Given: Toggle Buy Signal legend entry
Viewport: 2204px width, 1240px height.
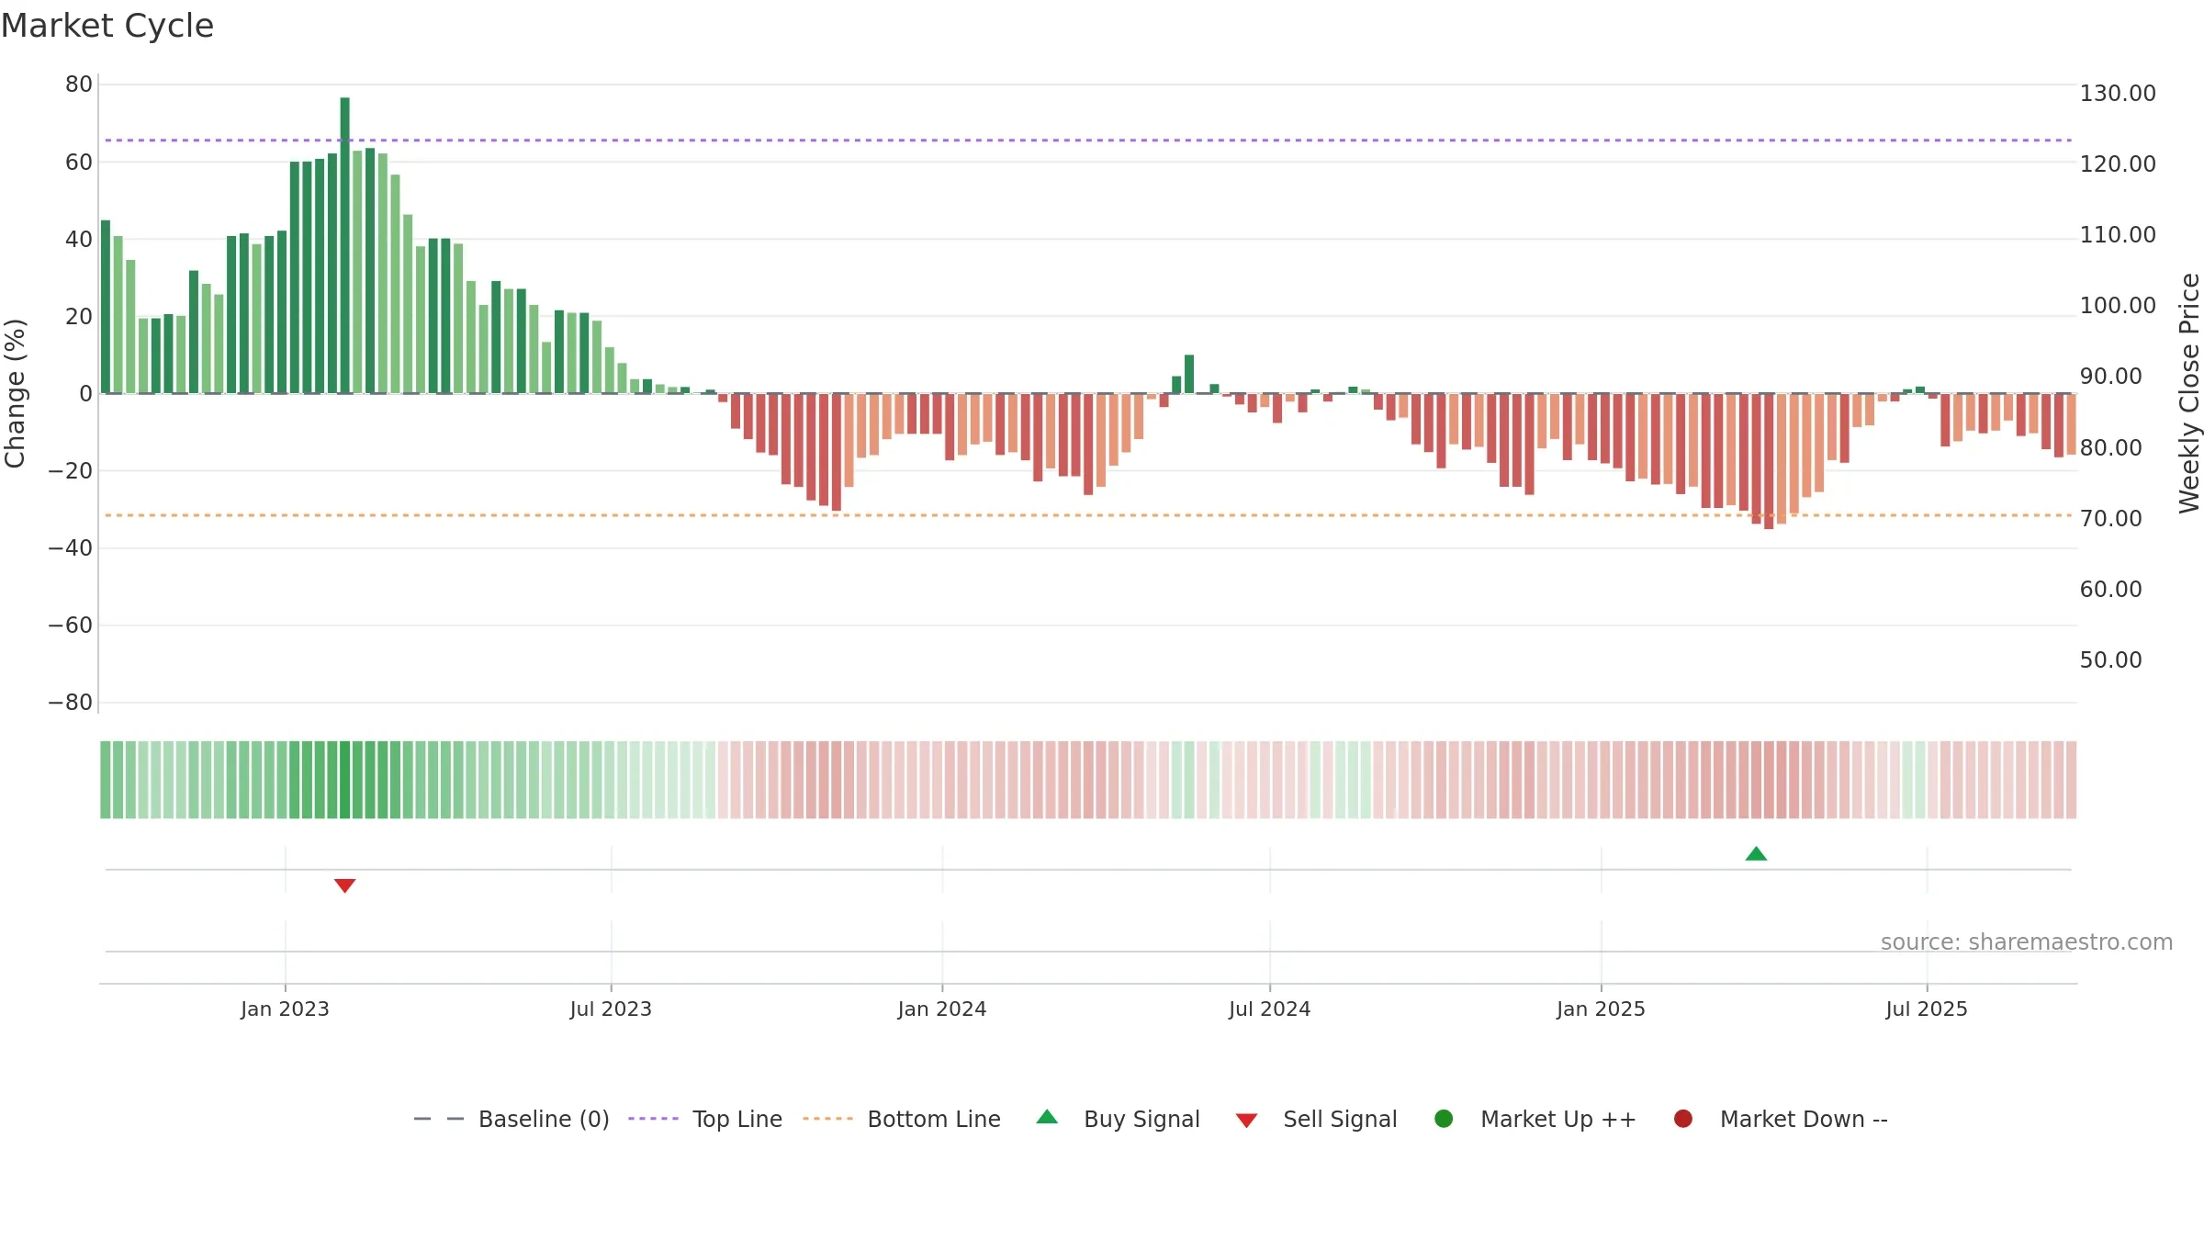Looking at the screenshot, I should coord(1118,1119).
